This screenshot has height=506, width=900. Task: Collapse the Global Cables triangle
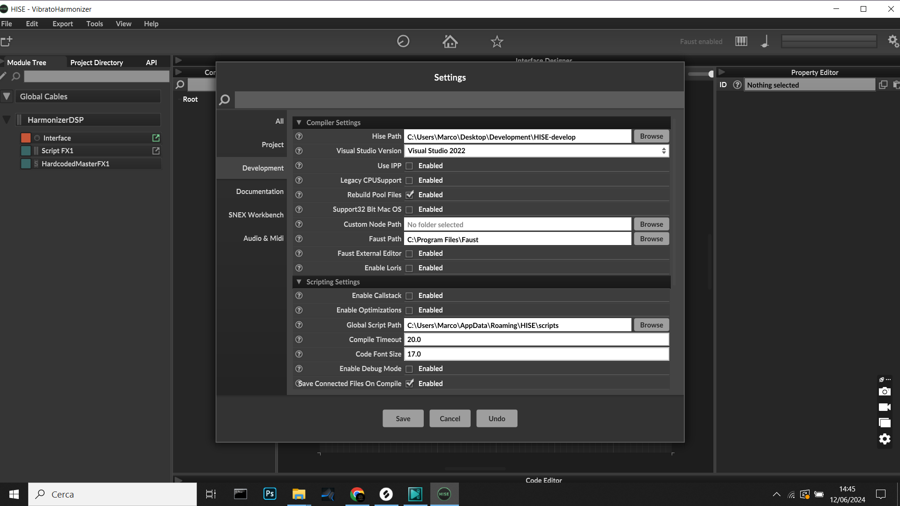click(x=7, y=97)
